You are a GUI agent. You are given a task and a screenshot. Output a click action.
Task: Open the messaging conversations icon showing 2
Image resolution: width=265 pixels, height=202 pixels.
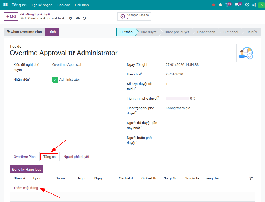coord(237,5)
